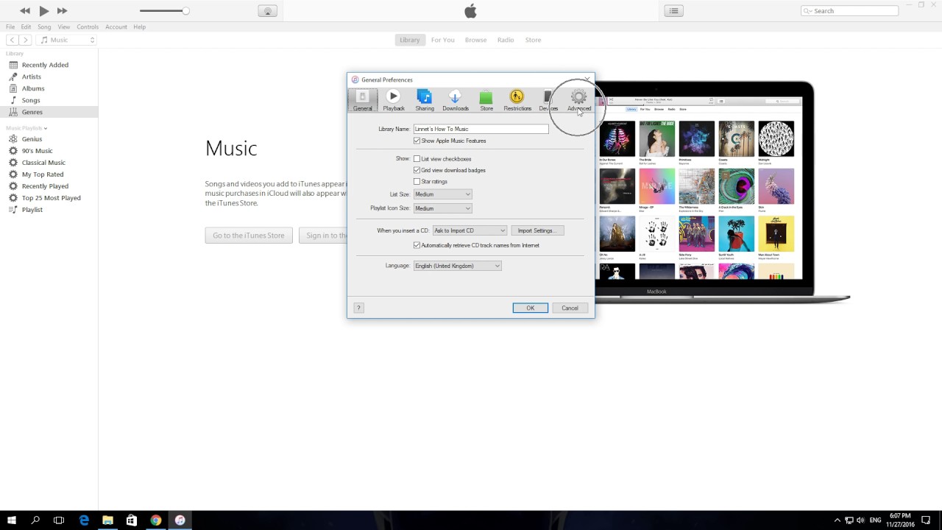Open the Help menu
Screen dimensions: 942x530
[x=139, y=26]
